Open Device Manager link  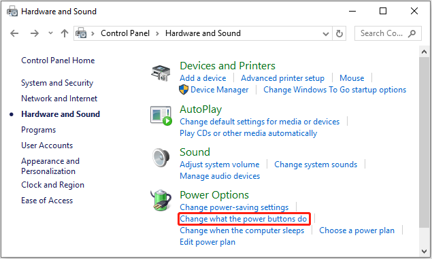point(220,90)
